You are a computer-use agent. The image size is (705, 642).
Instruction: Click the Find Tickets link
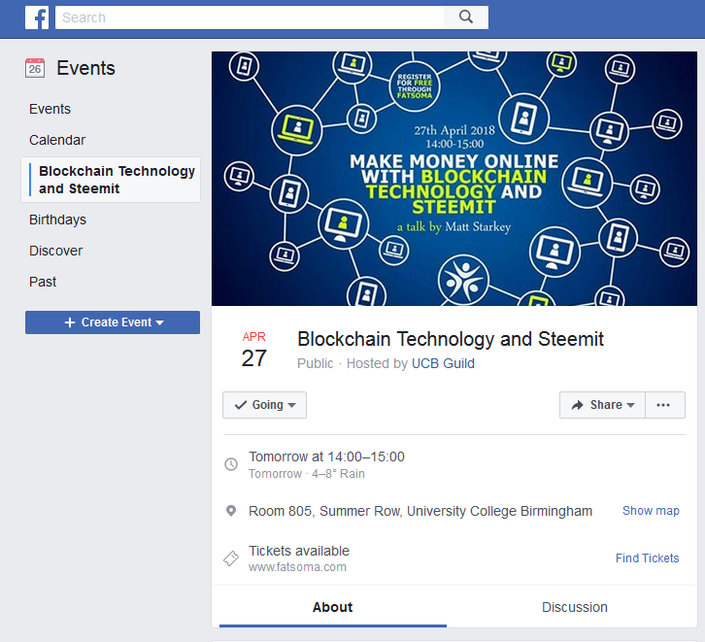pos(647,558)
